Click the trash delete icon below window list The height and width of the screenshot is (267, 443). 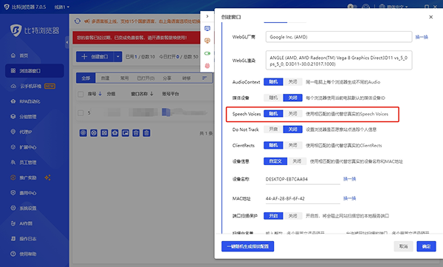(x=146, y=133)
